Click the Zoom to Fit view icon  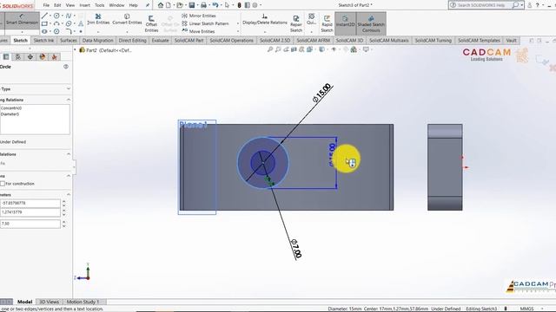270,49
